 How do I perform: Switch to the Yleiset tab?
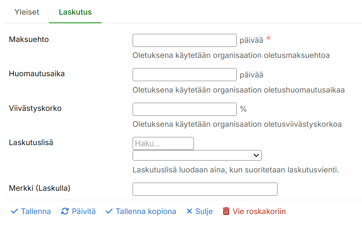(27, 12)
